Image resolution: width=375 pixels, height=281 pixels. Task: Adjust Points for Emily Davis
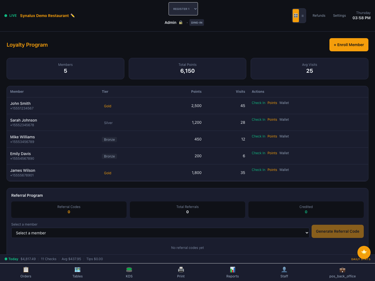272,153
